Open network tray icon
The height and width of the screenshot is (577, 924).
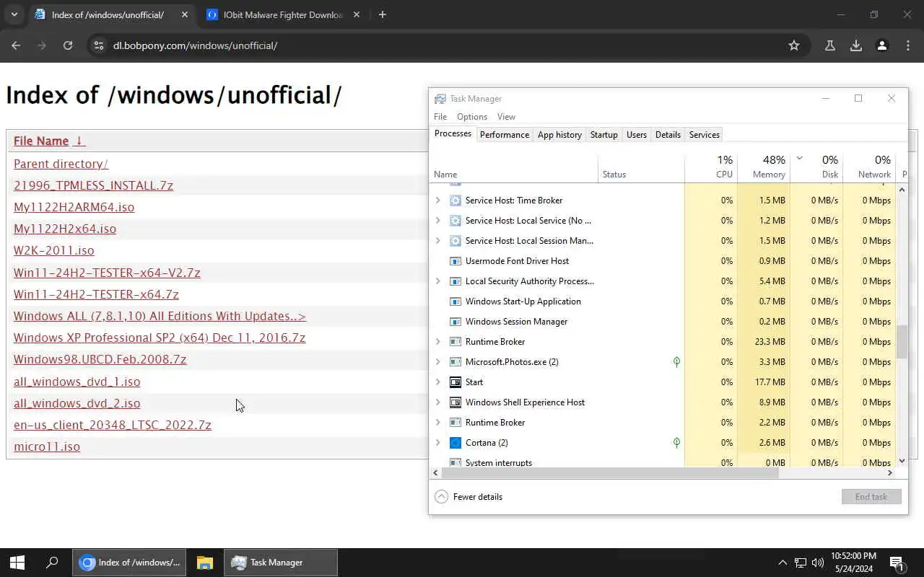[x=801, y=563]
